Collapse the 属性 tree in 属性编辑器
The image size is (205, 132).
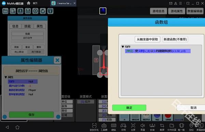click(x=6, y=77)
